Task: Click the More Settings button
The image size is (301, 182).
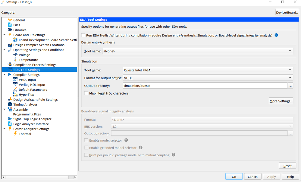Action: pos(281,101)
